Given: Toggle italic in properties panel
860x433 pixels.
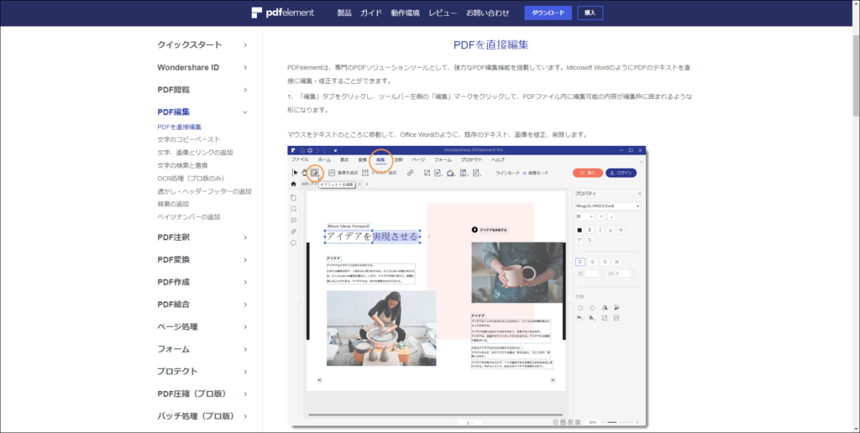Looking at the screenshot, I should coord(600,230).
